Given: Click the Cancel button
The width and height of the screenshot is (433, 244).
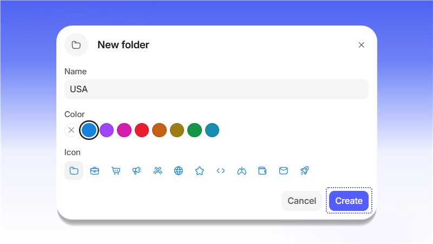Looking at the screenshot, I should (x=302, y=201).
